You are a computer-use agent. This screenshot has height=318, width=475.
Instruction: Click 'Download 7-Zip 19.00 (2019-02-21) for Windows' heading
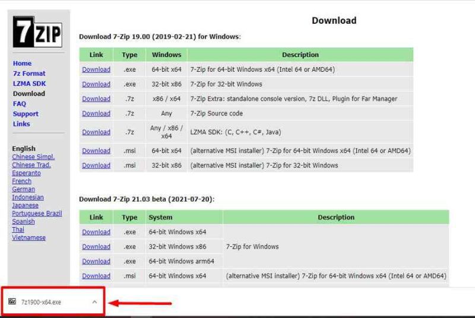(160, 37)
